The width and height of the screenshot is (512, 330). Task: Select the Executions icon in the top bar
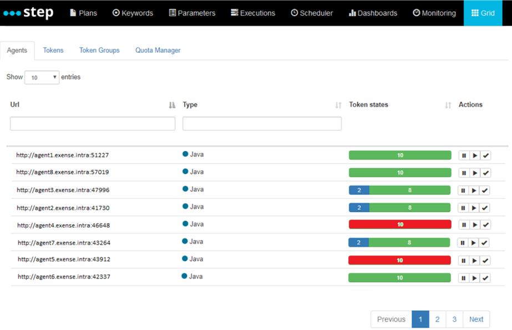coord(234,12)
